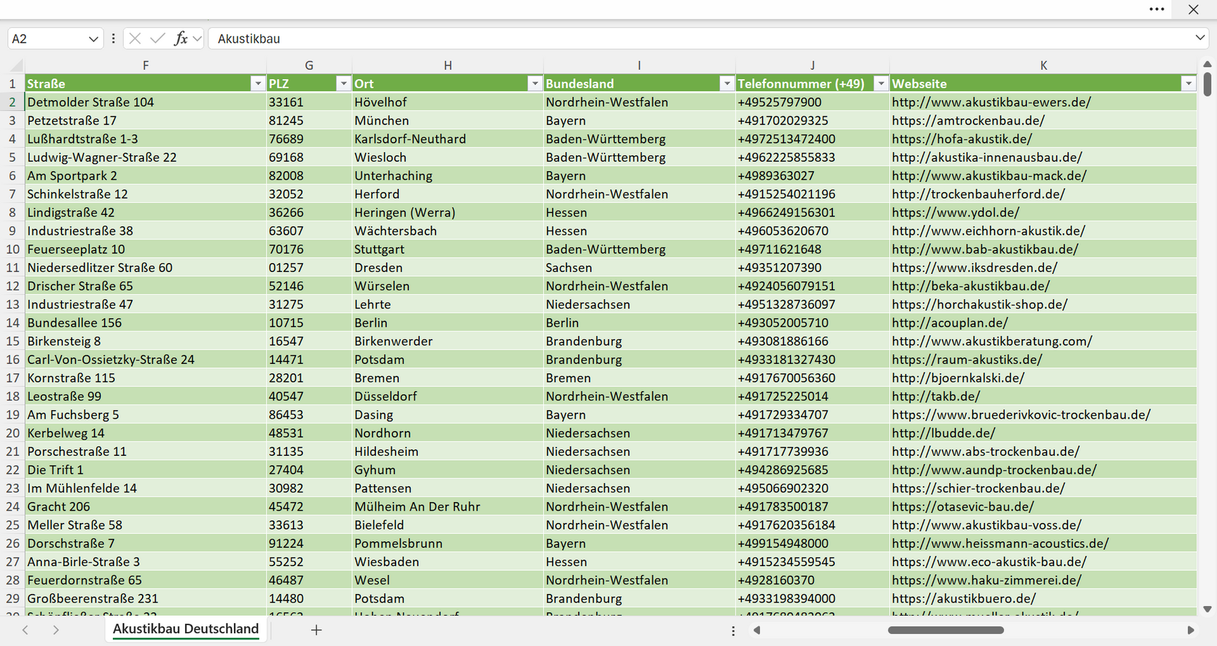This screenshot has height=646, width=1217.
Task: Select column header J
Action: (812, 66)
